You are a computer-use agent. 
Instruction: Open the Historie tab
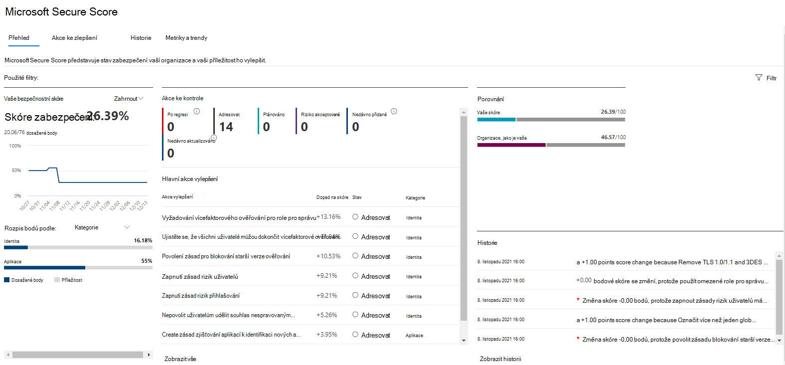(141, 38)
